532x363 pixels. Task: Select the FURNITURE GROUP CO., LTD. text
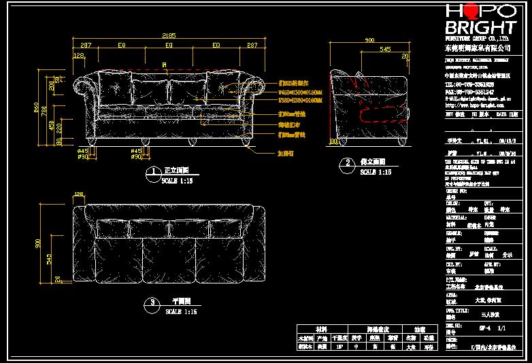(477, 39)
